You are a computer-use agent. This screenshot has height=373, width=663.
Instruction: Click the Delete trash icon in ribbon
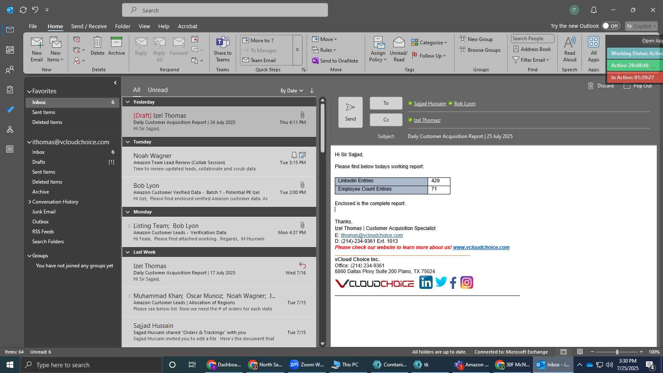pyautogui.click(x=97, y=42)
